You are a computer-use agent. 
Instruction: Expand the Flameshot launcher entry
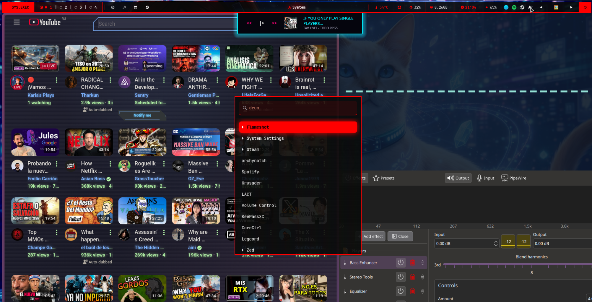(243, 127)
